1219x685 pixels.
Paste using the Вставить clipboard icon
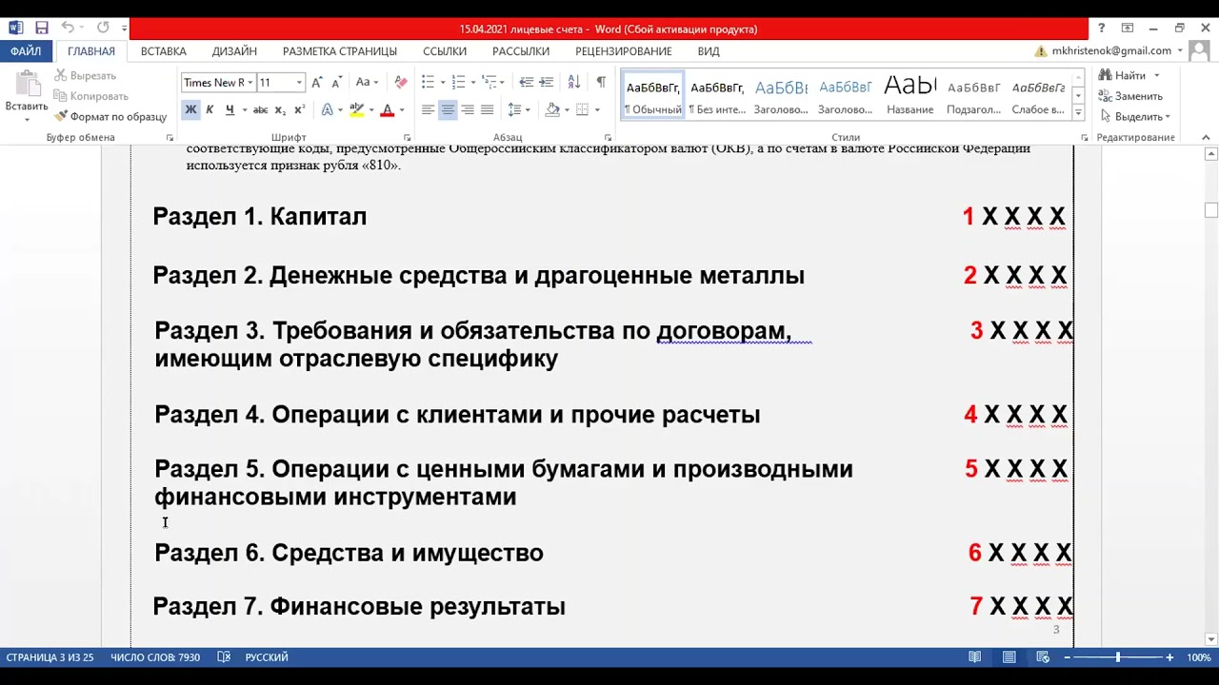click(x=26, y=86)
